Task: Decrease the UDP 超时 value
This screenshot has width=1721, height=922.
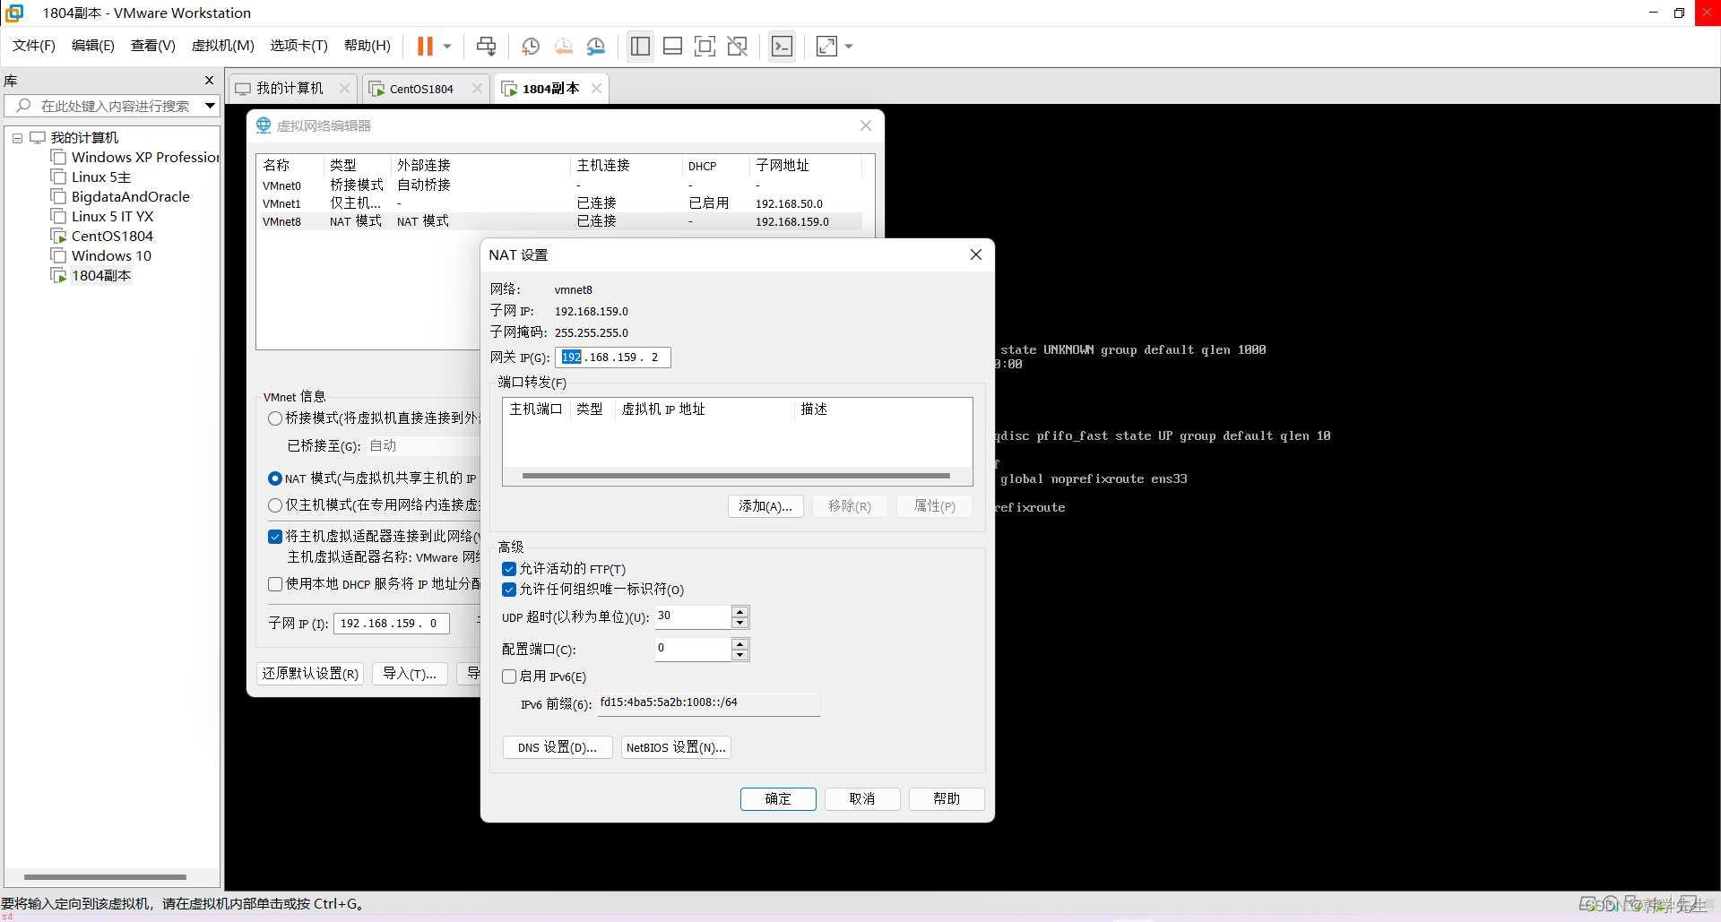Action: tap(739, 623)
